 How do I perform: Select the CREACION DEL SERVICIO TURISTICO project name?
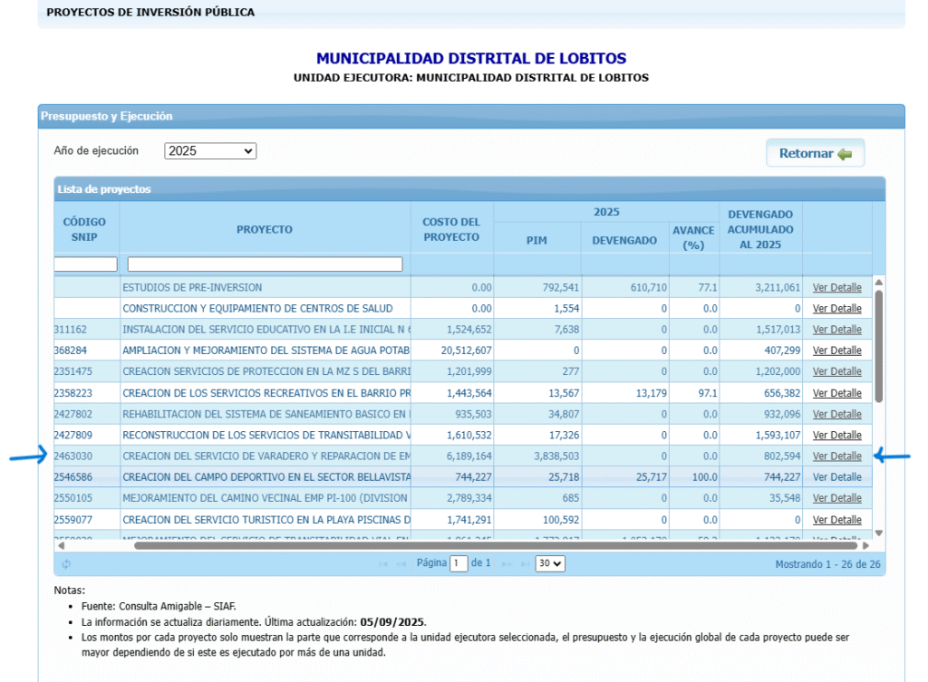pyautogui.click(x=266, y=520)
